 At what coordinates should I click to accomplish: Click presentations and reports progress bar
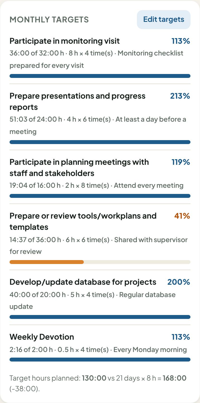click(100, 142)
